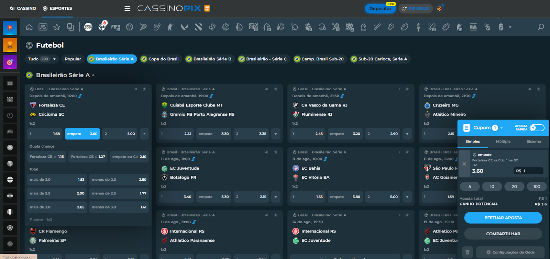Select the baseball bat icon
The height and width of the screenshot is (259, 550).
click(x=377, y=27)
